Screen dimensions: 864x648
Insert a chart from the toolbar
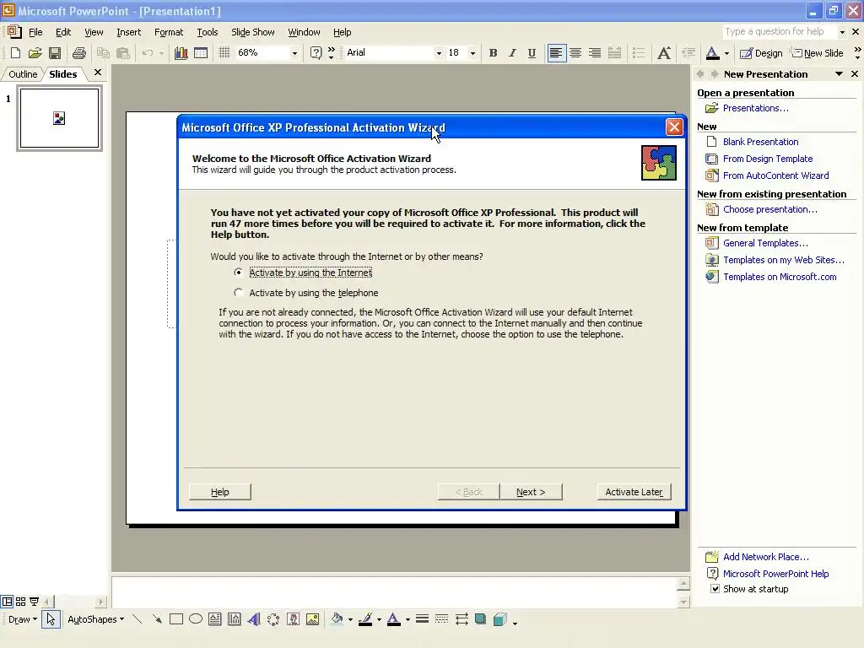181,53
